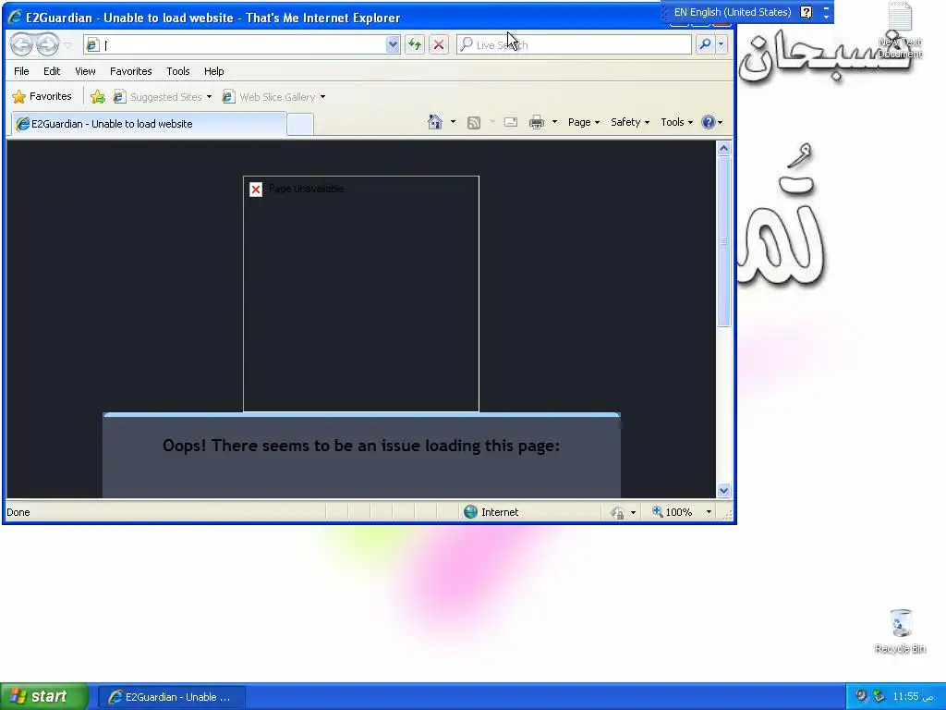Open the Edit menu
The width and height of the screenshot is (946, 710).
(52, 71)
